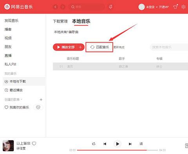Select song row 01 in list
The width and height of the screenshot is (188, 154).
(120, 67)
